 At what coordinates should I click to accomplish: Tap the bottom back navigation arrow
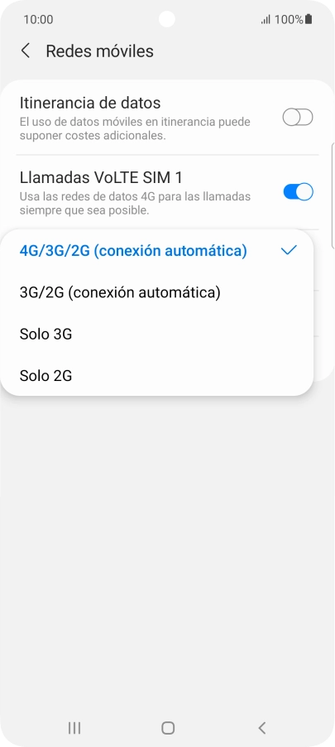pos(261,727)
